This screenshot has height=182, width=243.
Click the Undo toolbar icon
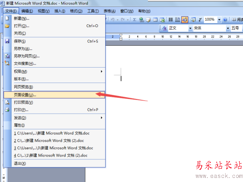pos(113,20)
